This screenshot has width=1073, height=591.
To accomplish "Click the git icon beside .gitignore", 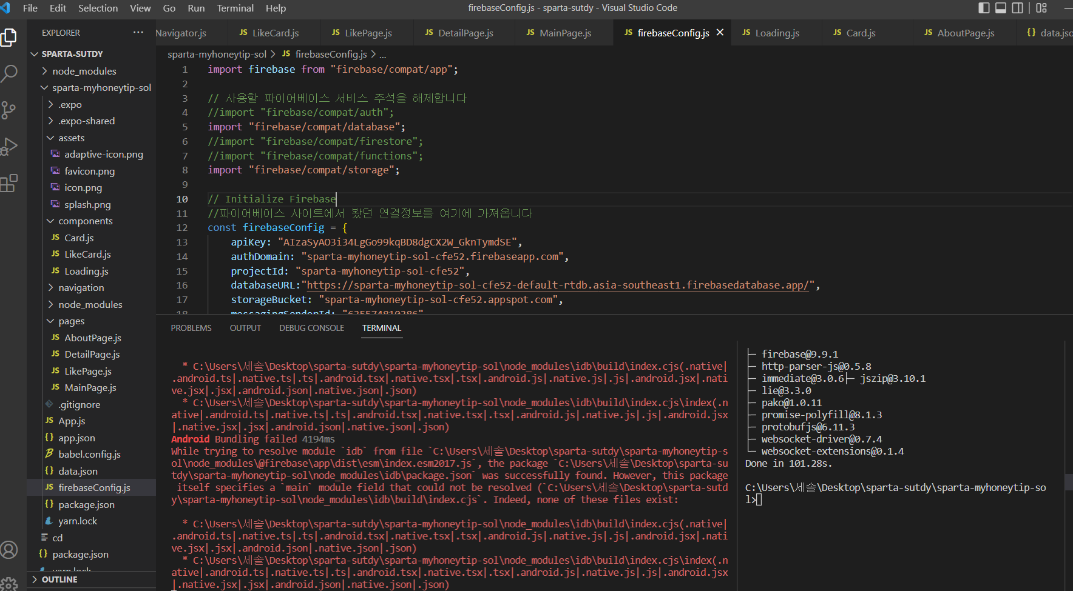I will tap(49, 404).
